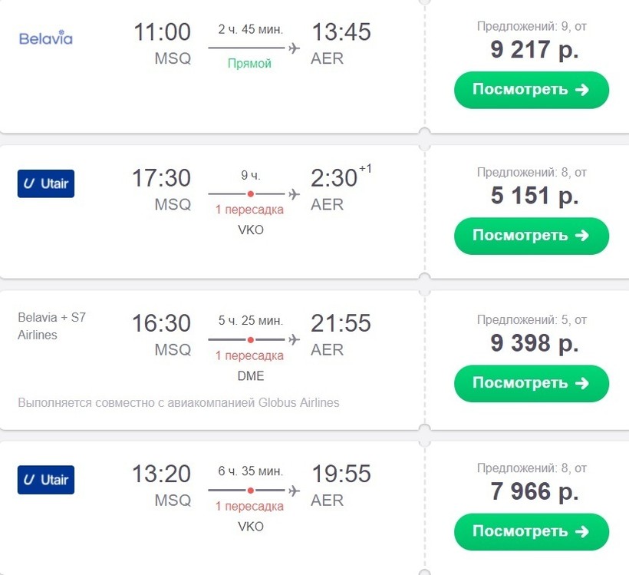Click the red stopover dot on the 17:30 flight
629x575 pixels.
250,193
